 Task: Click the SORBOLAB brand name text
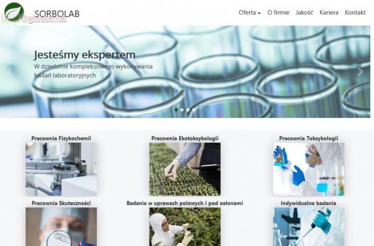point(57,14)
